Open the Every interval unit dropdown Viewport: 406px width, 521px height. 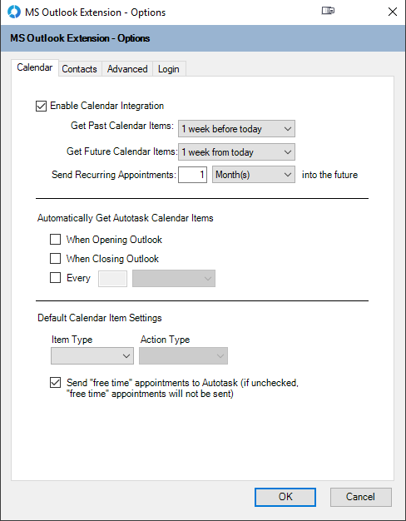pos(174,279)
